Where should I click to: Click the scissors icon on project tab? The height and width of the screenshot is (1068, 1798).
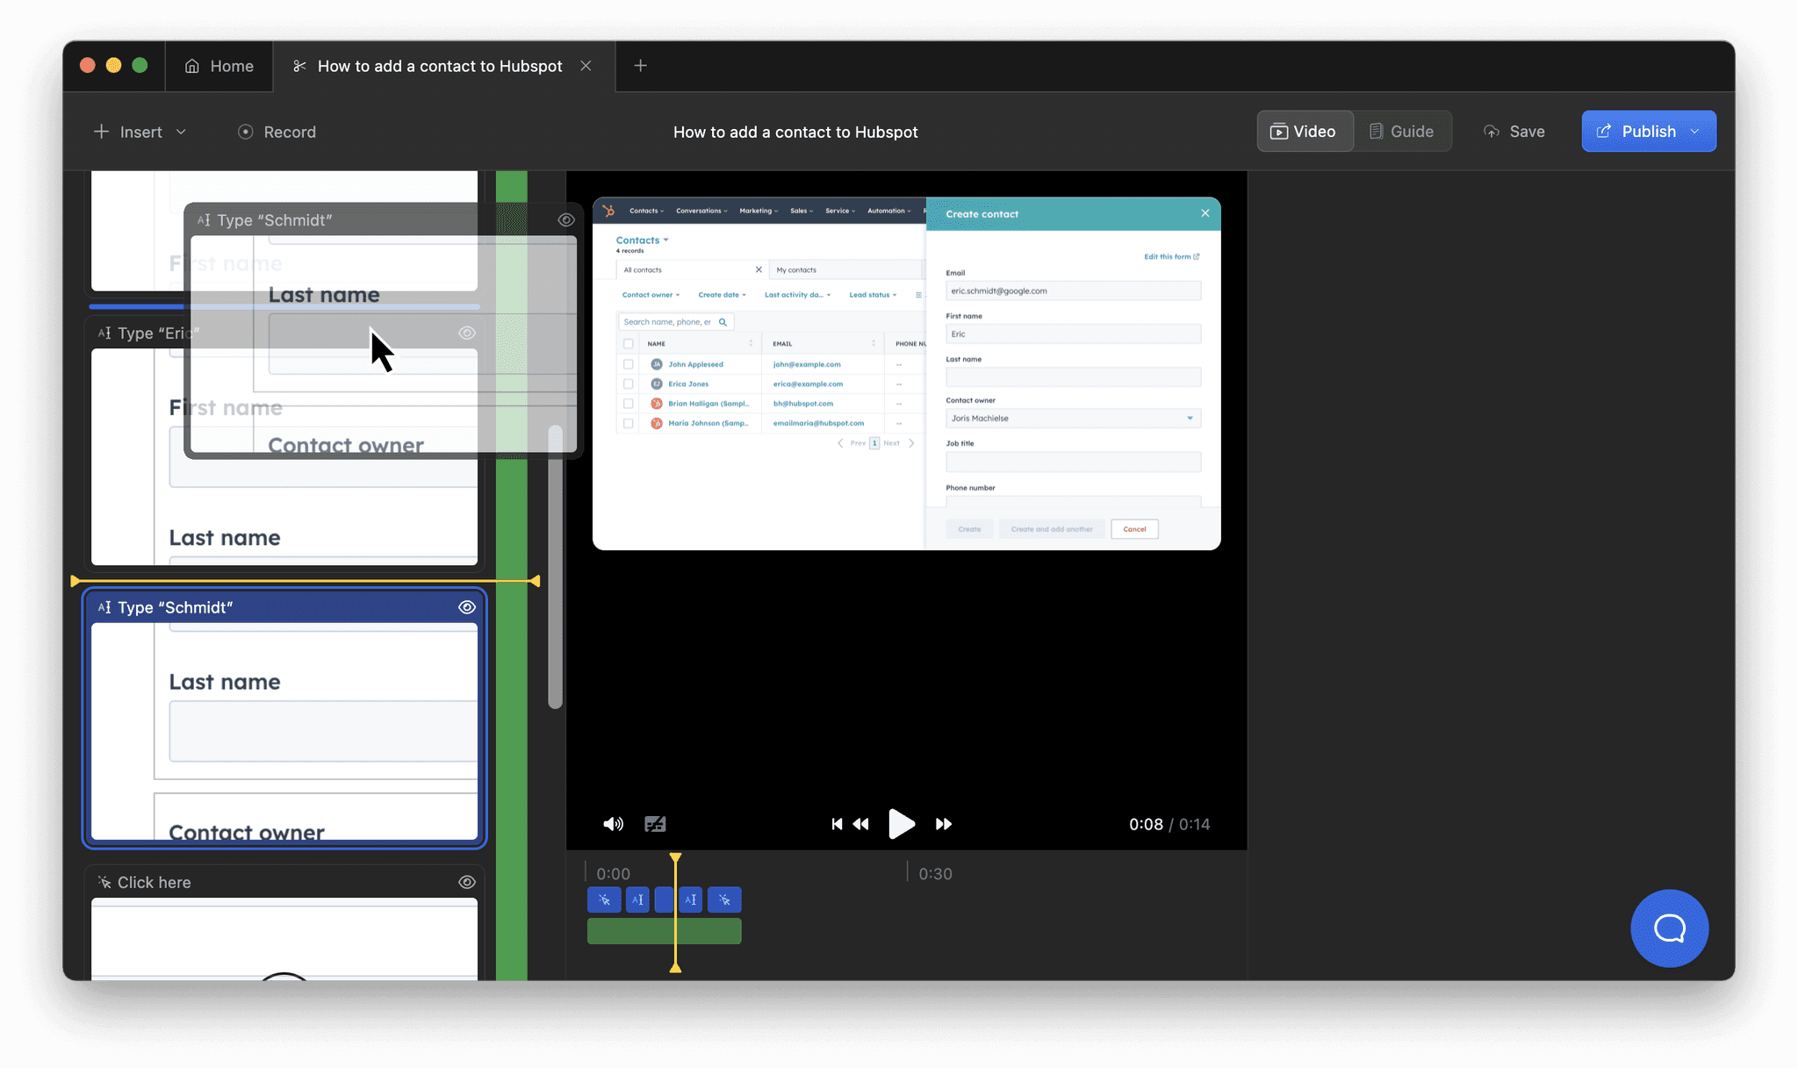[299, 66]
